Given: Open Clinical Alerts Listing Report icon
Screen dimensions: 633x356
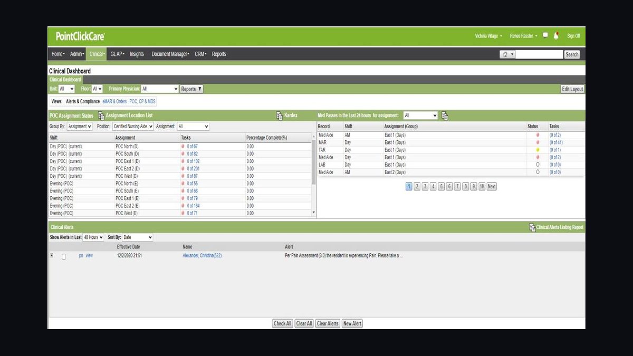Looking at the screenshot, I should coord(532,227).
